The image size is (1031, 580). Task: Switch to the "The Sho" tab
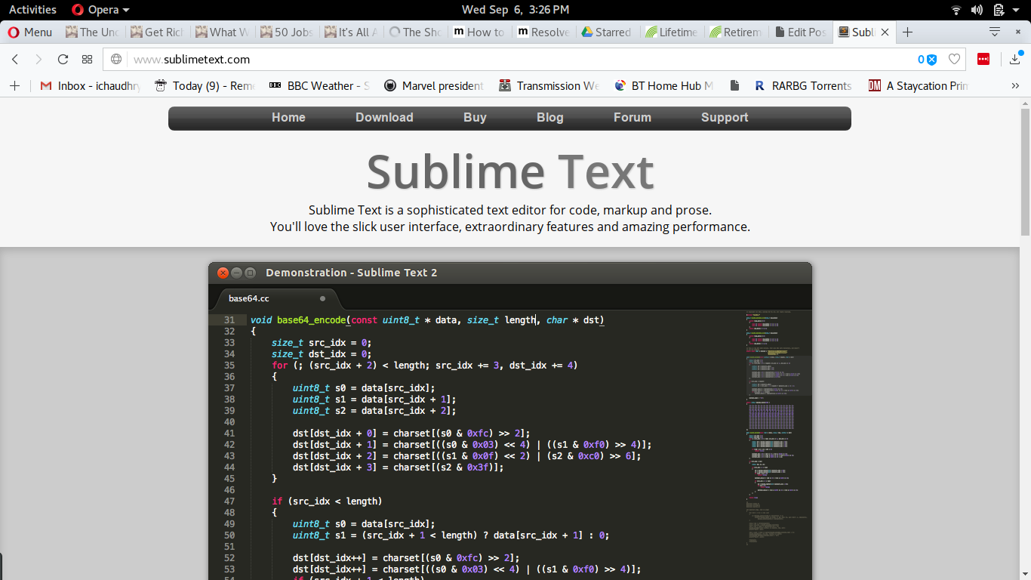pyautogui.click(x=415, y=32)
